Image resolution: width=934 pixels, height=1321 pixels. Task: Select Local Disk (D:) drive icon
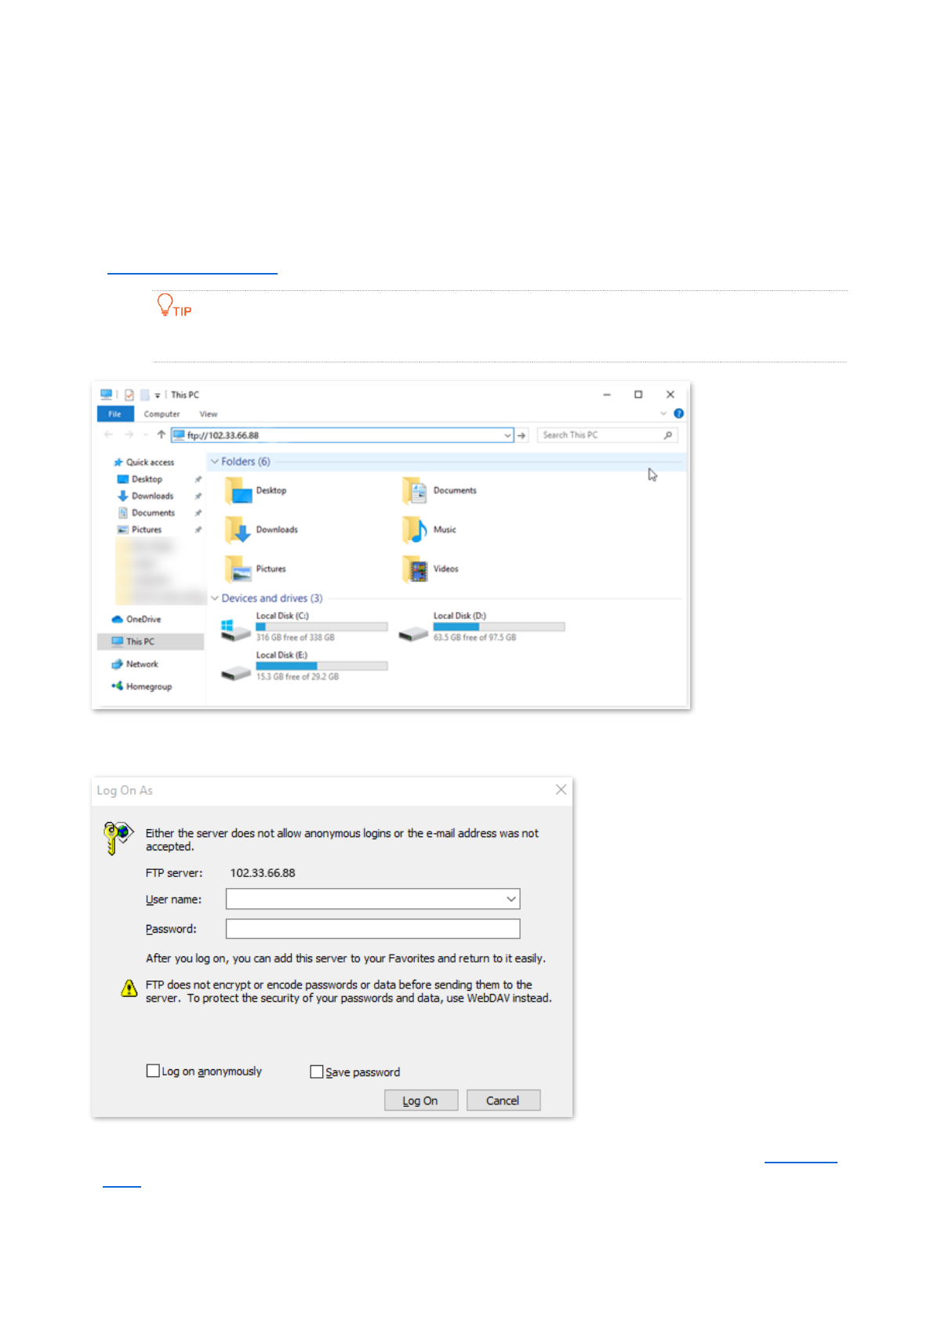413,633
